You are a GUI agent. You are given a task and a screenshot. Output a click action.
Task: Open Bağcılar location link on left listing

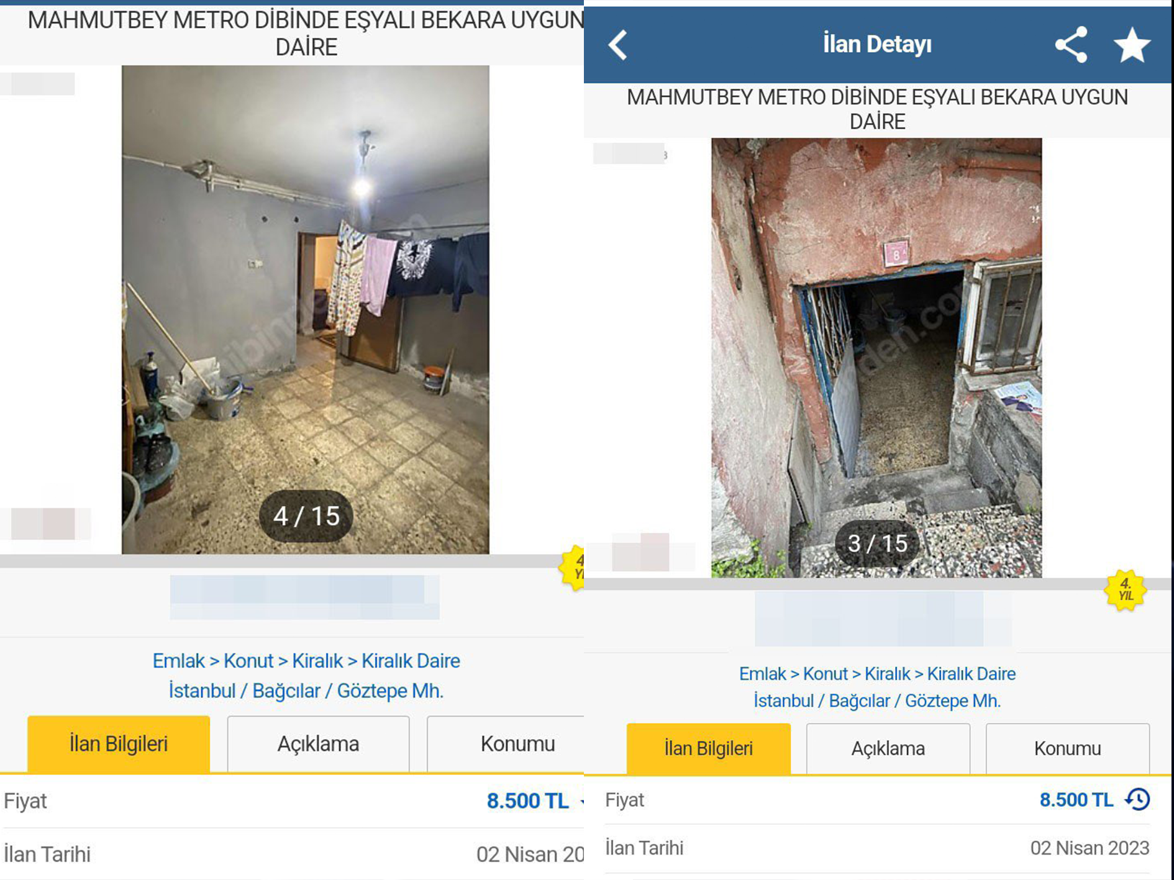click(286, 691)
